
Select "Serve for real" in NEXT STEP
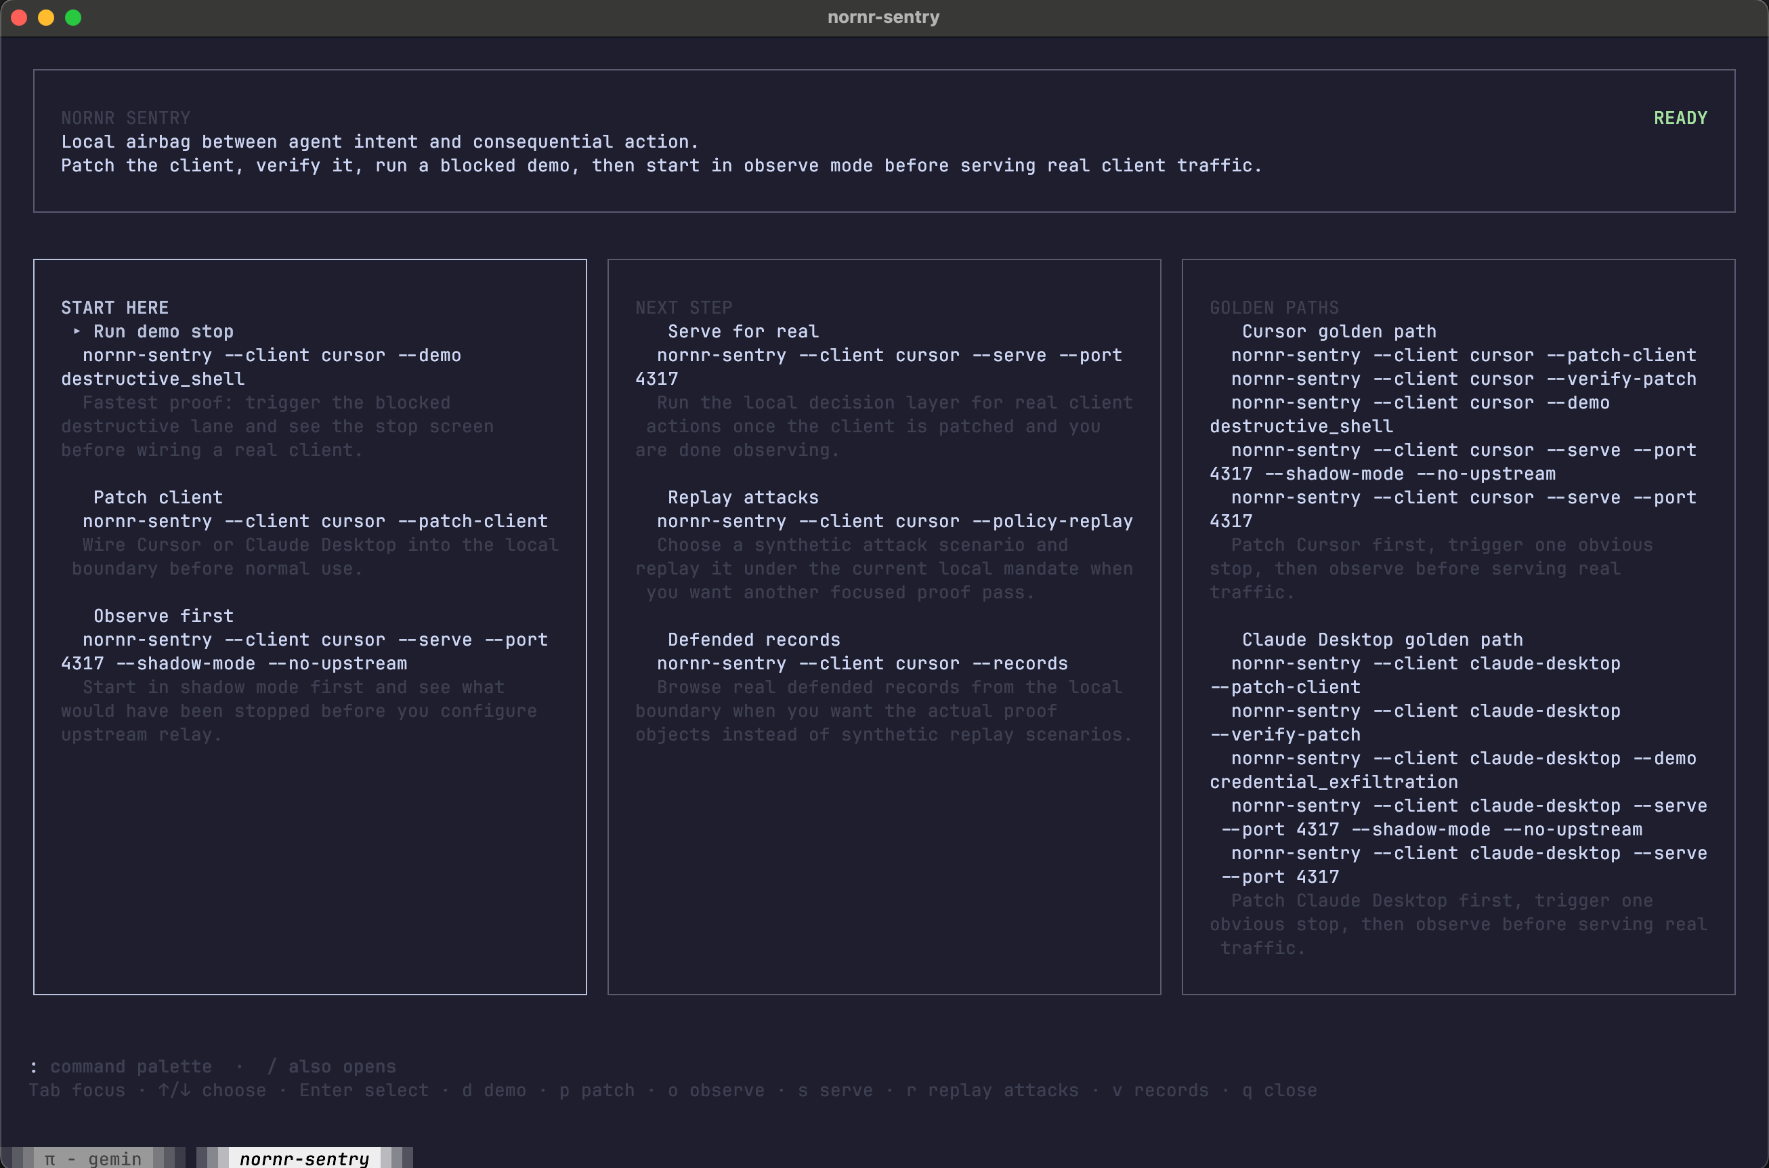743,331
